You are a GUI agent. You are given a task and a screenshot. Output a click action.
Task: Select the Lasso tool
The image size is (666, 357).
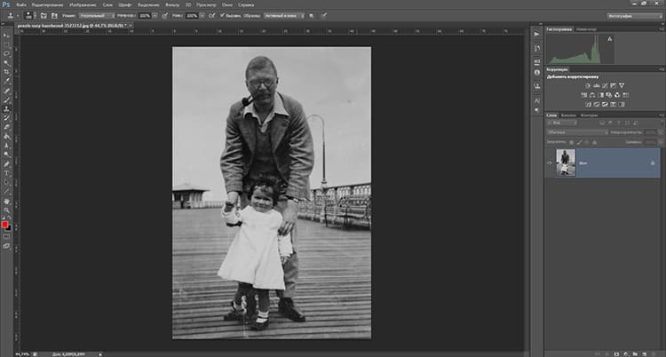pos(6,54)
